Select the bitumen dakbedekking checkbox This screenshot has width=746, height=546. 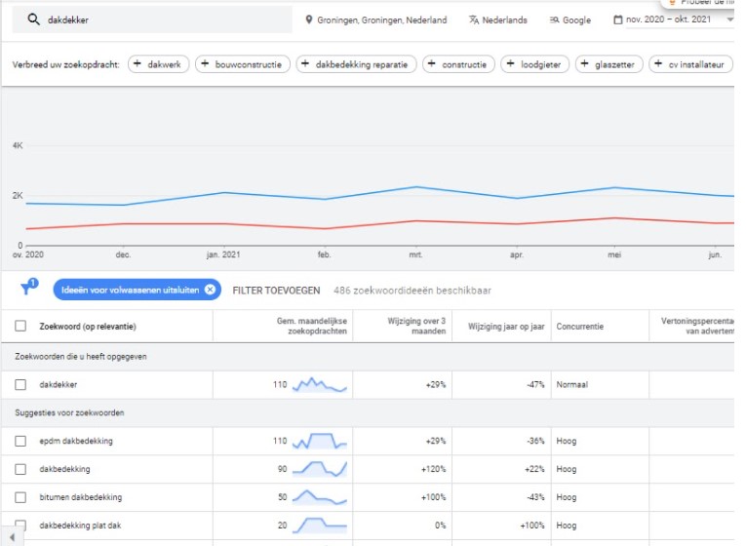pos(20,497)
